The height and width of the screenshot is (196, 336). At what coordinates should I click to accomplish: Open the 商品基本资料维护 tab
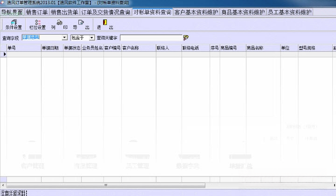tap(243, 12)
